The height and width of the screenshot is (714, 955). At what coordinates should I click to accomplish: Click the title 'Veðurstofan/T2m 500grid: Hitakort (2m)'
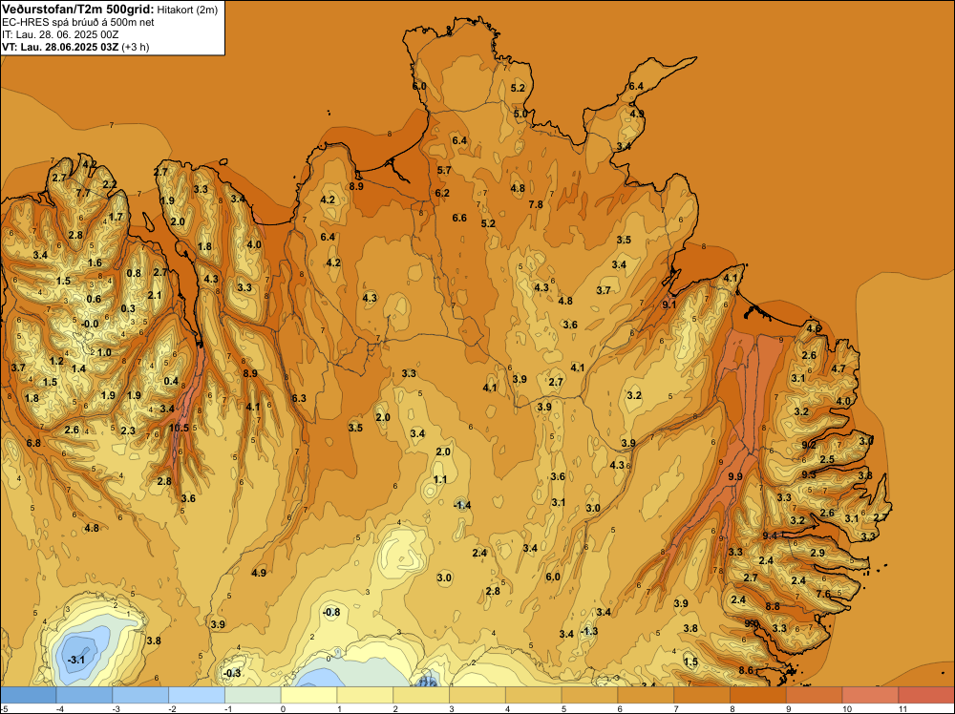click(110, 10)
